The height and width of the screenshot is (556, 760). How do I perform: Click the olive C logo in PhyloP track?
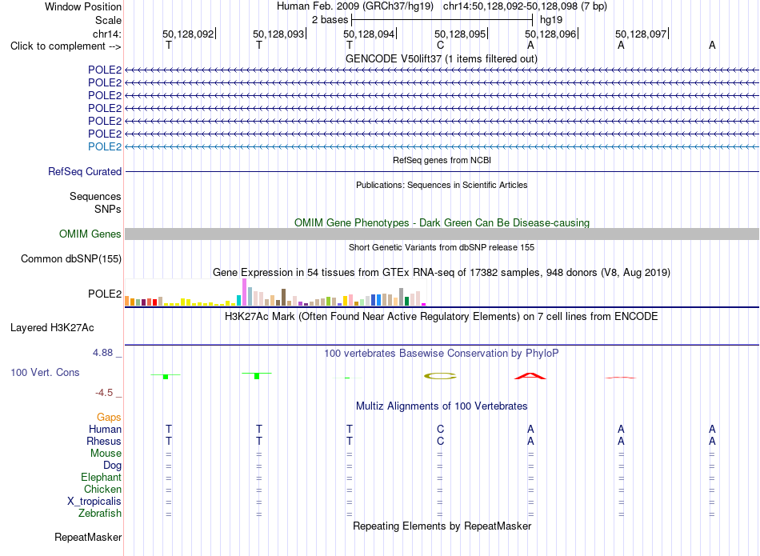pyautogui.click(x=440, y=376)
